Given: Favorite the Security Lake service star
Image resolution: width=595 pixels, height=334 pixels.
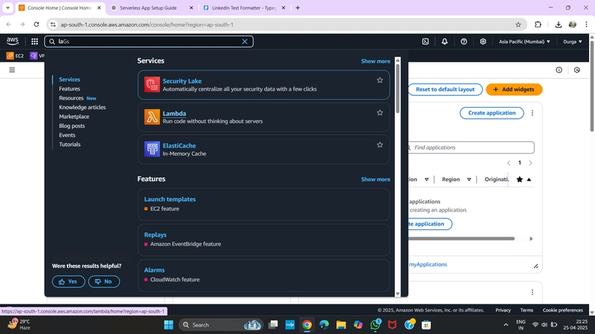Looking at the screenshot, I should pyautogui.click(x=379, y=80).
